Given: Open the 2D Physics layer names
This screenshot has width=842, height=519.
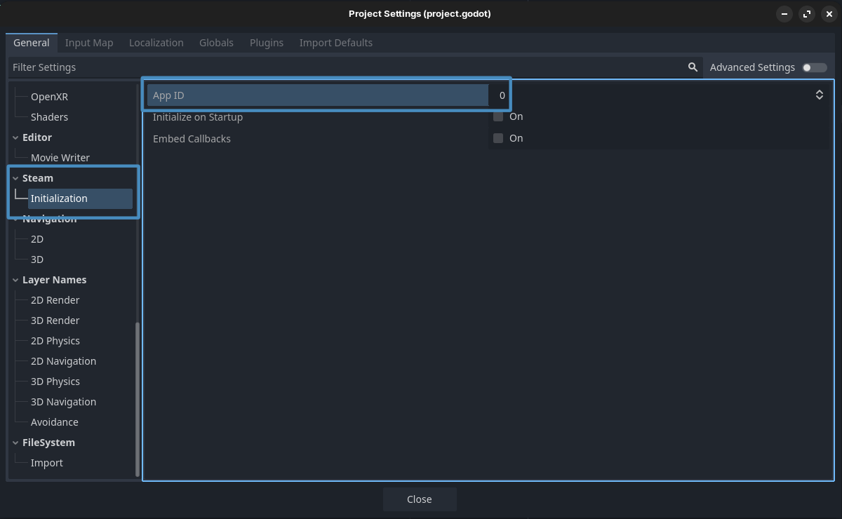Looking at the screenshot, I should click(x=55, y=341).
